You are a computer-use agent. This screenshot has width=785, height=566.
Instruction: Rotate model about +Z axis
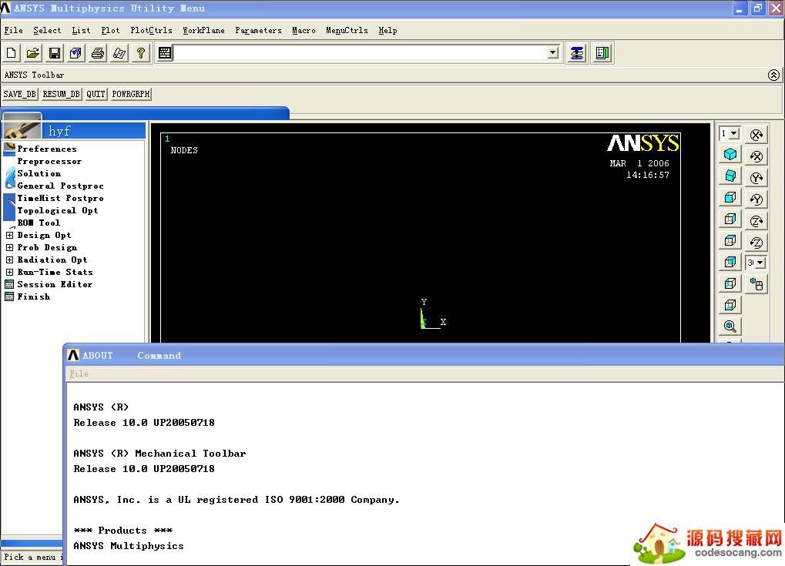(x=756, y=221)
